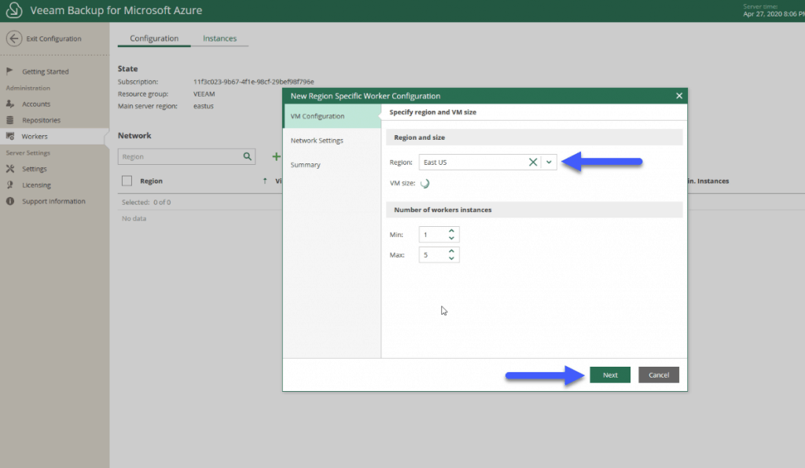805x468 pixels.
Task: Click the VM size loading spinner
Action: [425, 183]
